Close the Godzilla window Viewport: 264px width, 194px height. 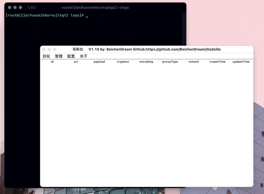44,49
